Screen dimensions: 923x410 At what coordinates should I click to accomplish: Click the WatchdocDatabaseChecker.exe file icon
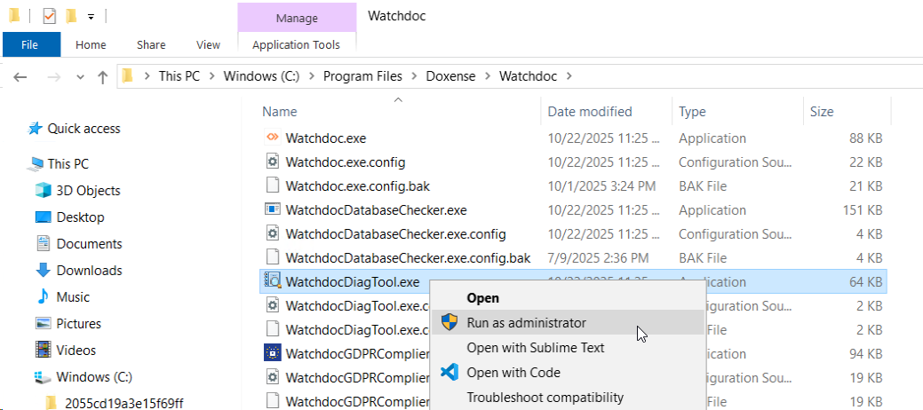click(x=272, y=209)
